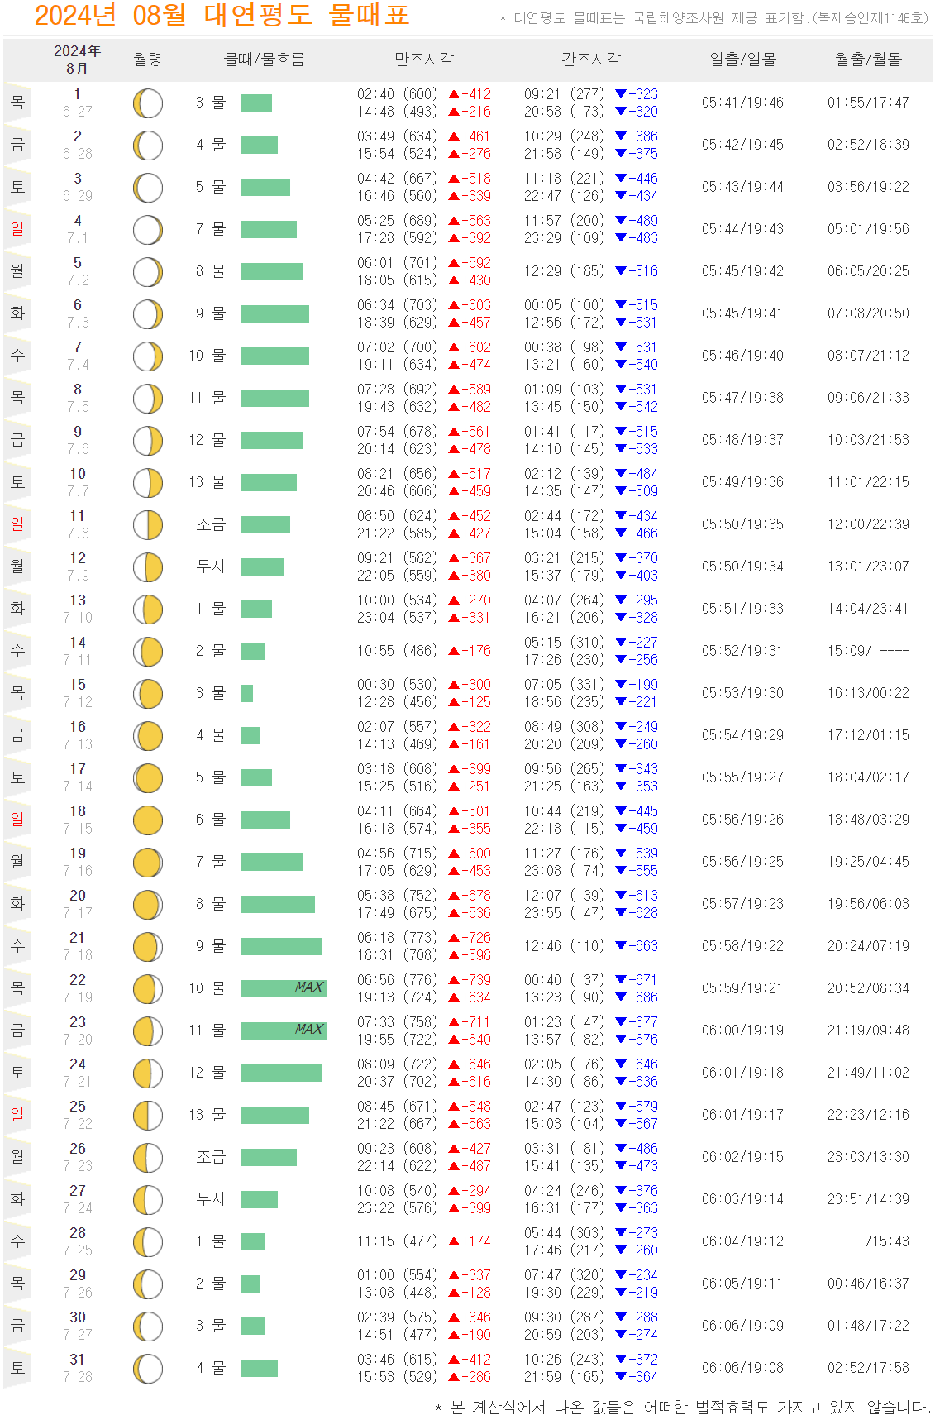Click the high tide time 02:40 (600)

(397, 94)
